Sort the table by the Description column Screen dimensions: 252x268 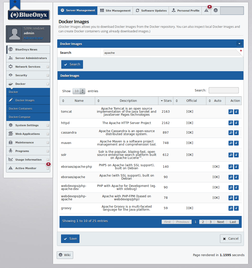coord(127,101)
